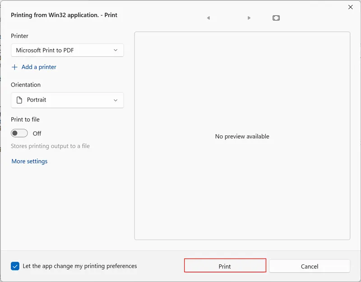
Task: Click the page icon in the Orientation box
Action: [x=19, y=100]
